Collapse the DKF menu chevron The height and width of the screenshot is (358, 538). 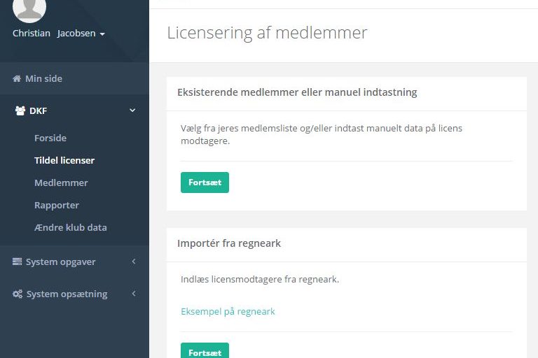tap(132, 110)
